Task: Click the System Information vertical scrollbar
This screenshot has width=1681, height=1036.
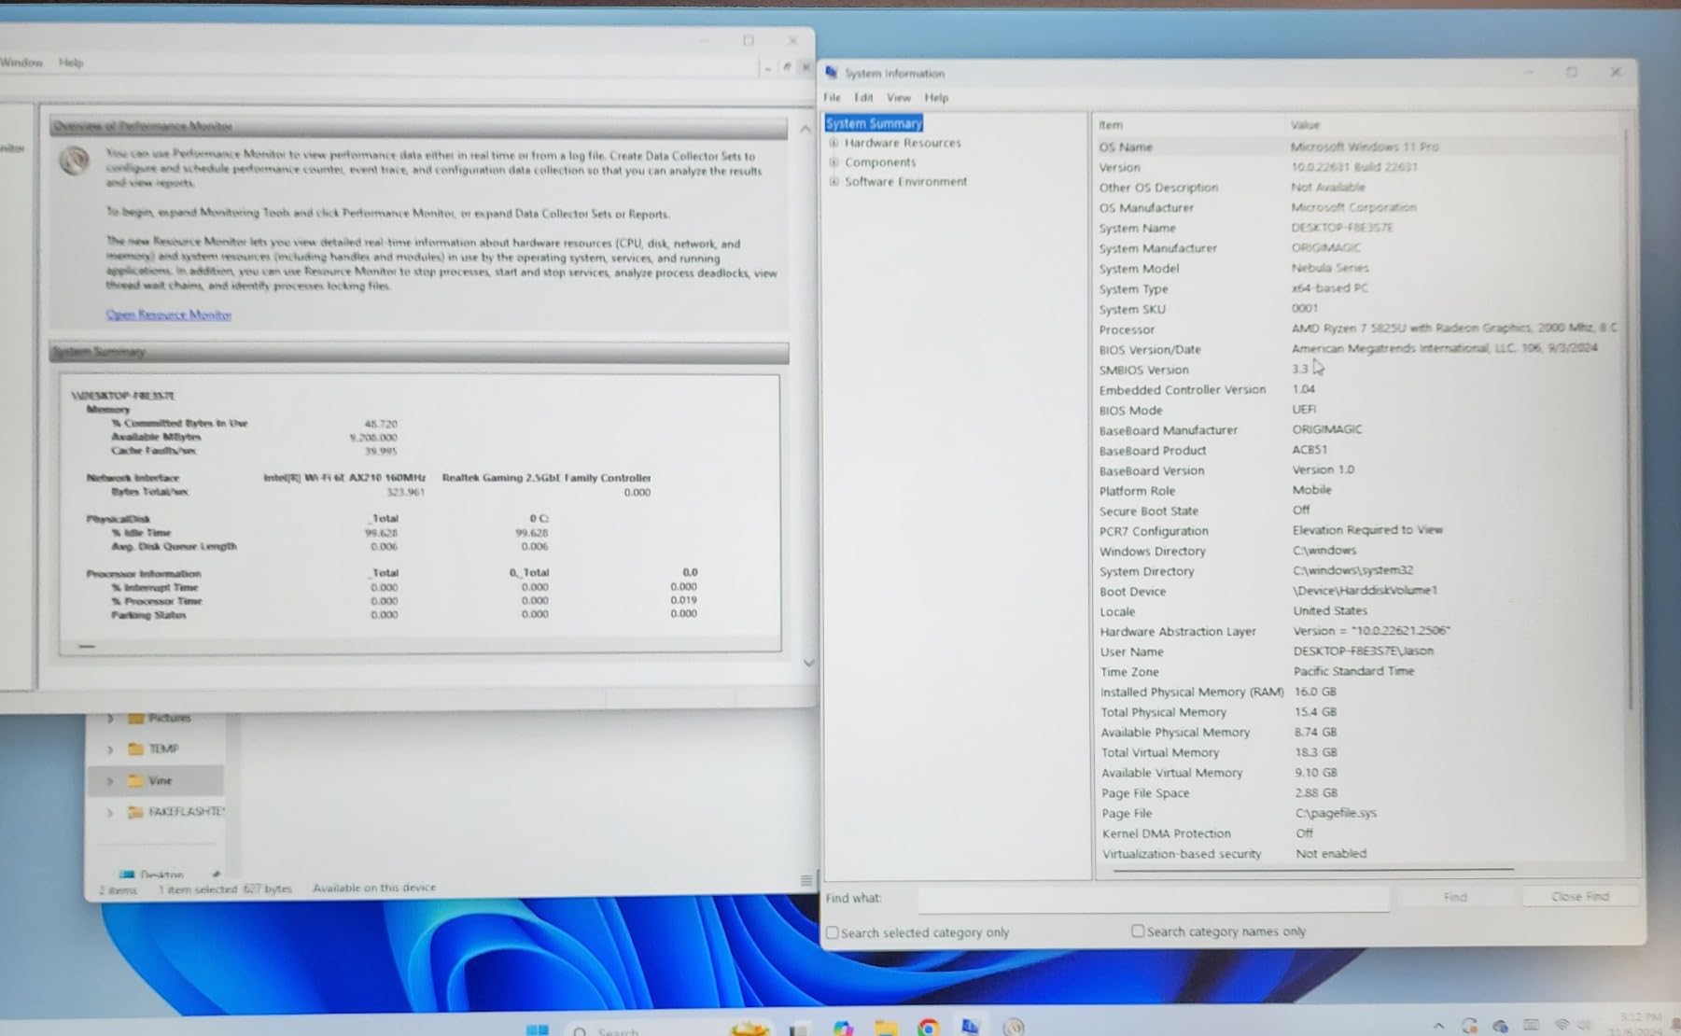Action: (x=1630, y=420)
